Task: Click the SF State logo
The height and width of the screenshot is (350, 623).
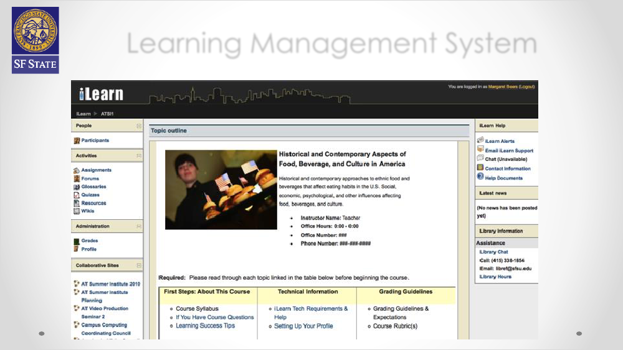Action: pos(36,40)
